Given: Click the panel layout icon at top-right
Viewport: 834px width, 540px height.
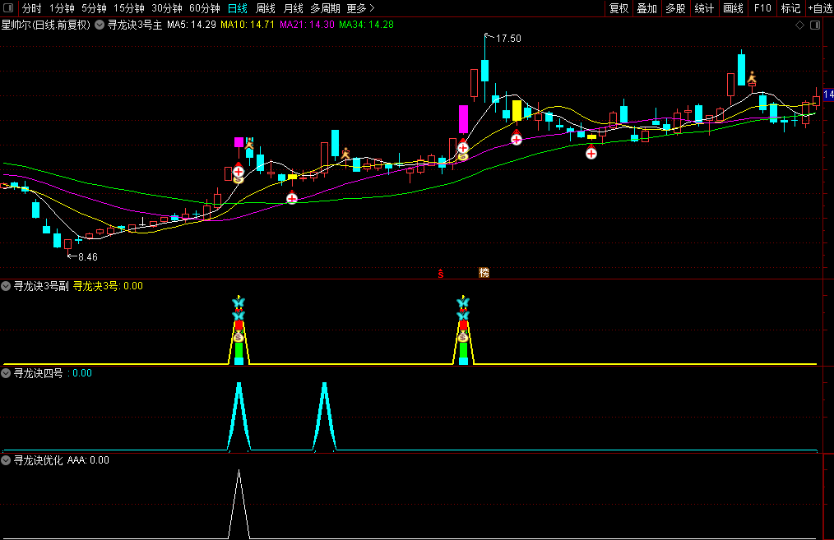Looking at the screenshot, I should coord(815,25).
